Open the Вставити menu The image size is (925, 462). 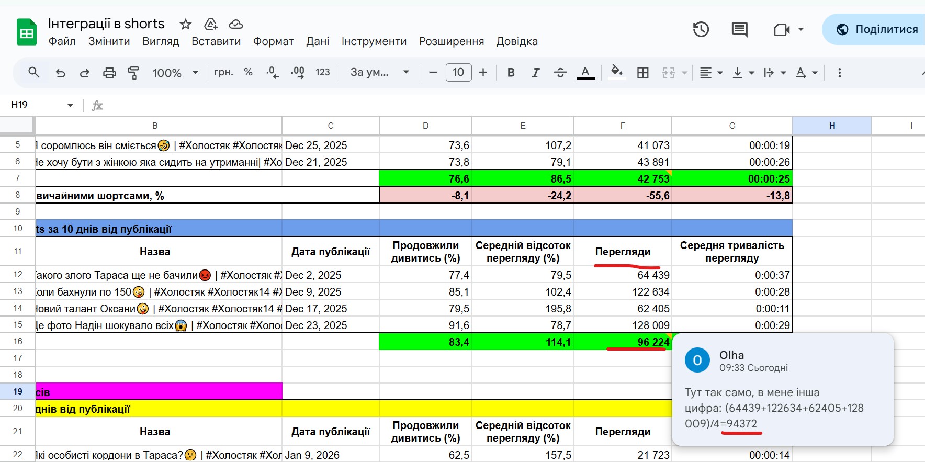tap(216, 41)
